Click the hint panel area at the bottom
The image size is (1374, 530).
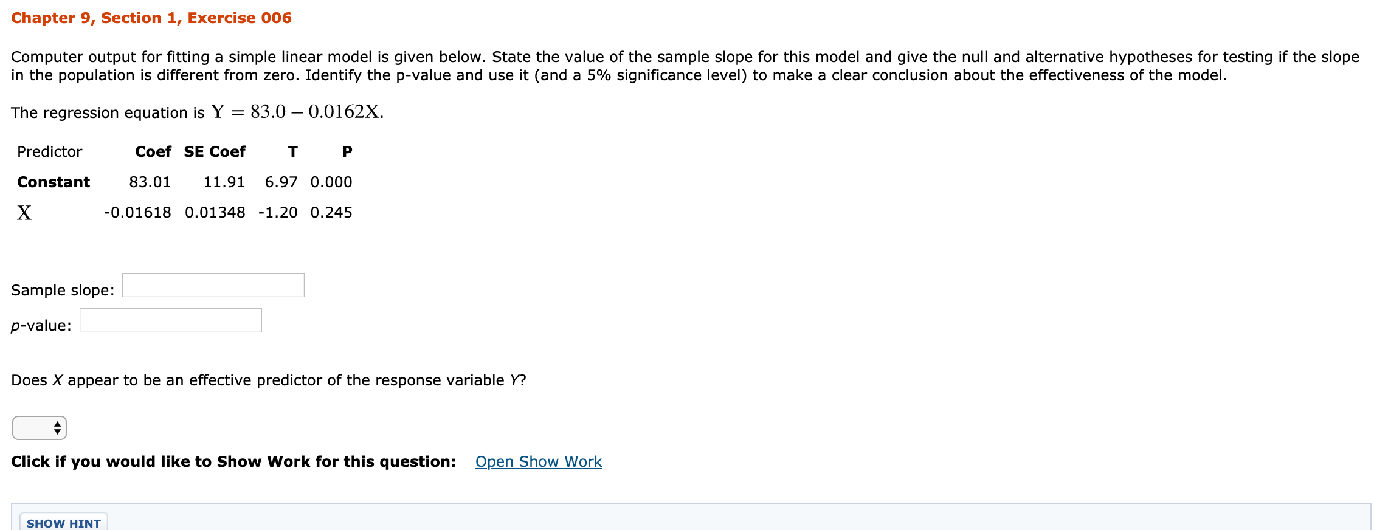coord(64,521)
